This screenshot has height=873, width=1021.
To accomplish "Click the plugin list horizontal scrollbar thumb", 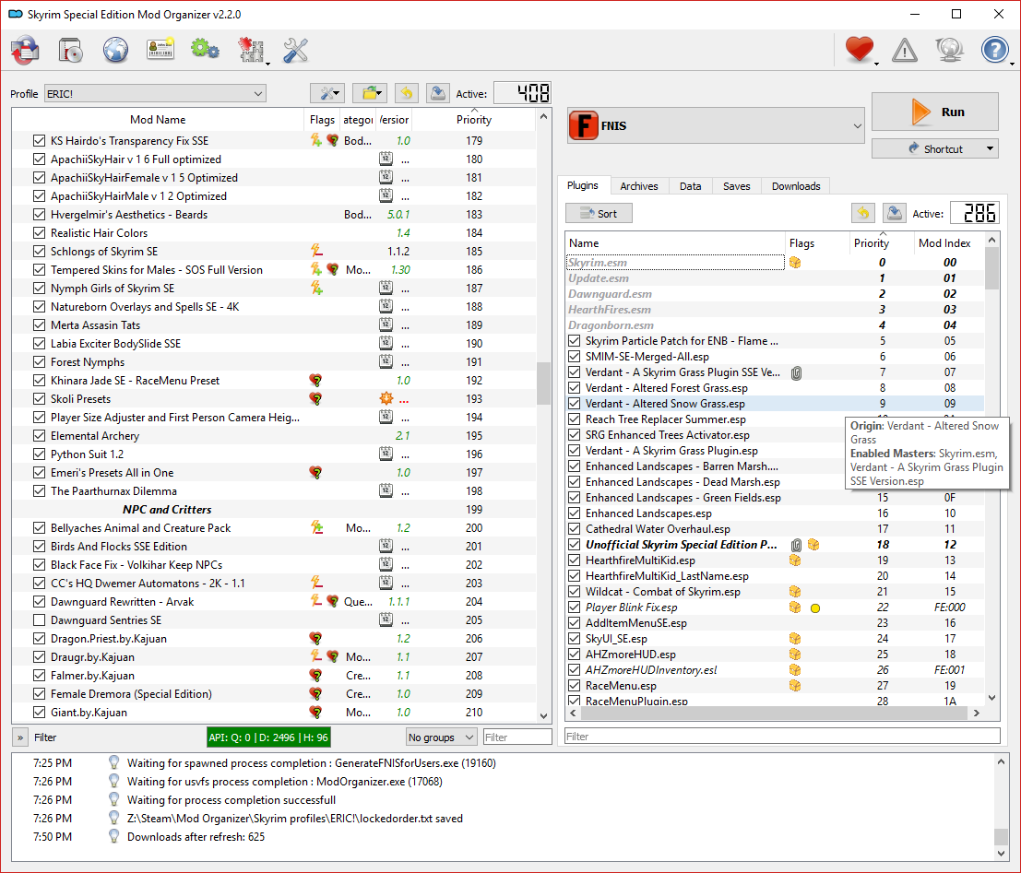I will pos(774,713).
